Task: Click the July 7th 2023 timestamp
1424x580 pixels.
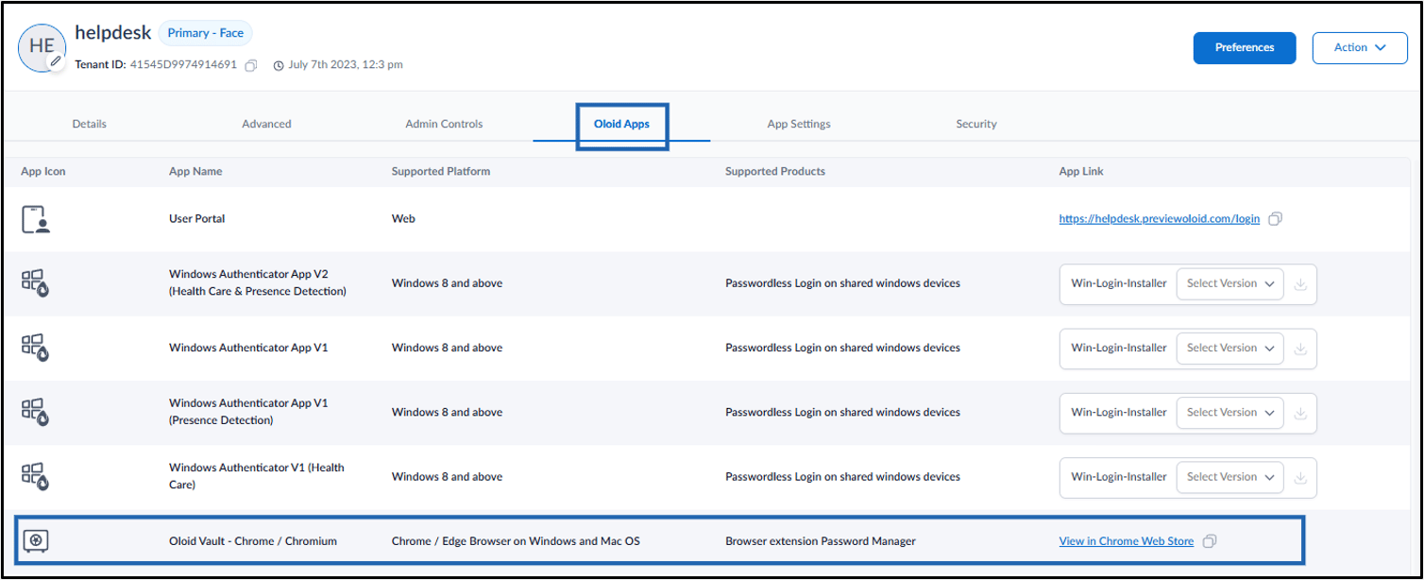Action: coord(346,65)
